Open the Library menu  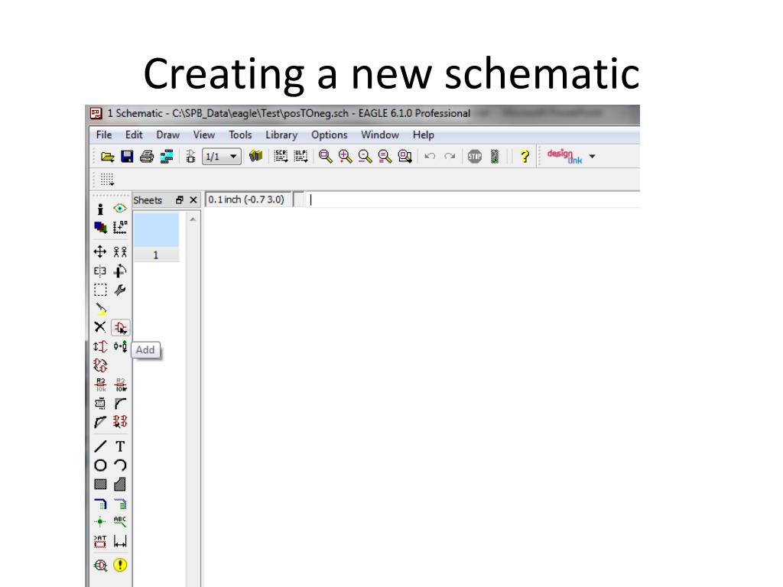tap(281, 135)
